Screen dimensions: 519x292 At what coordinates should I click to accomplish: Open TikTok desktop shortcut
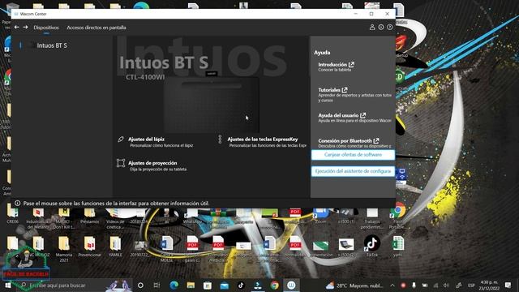point(372,246)
